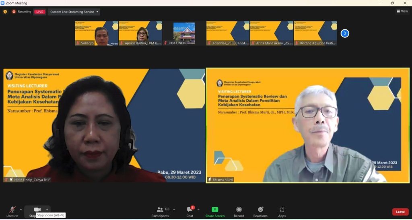The height and width of the screenshot is (220, 412).
Task: Select Suharyo's video thumbnail
Action: 96,33
